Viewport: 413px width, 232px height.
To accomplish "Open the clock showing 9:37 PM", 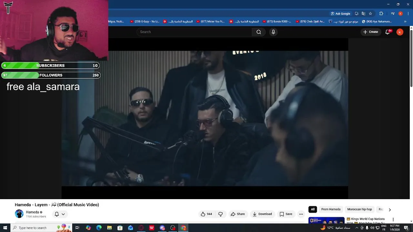I will (x=395, y=228).
